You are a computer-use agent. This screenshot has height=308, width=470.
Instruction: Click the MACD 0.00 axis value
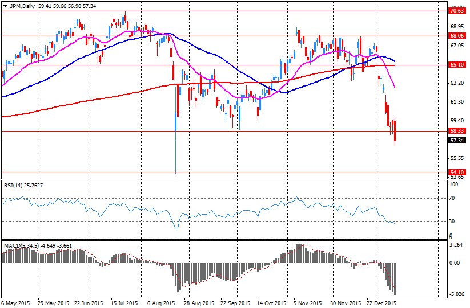[455, 263]
